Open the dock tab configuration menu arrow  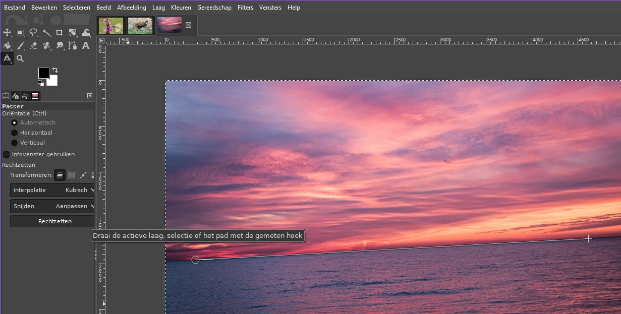90,96
